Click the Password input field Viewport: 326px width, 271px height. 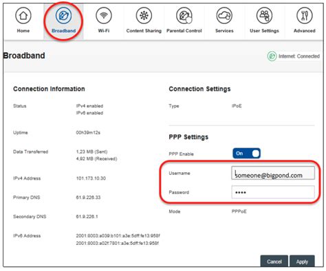pos(273,192)
